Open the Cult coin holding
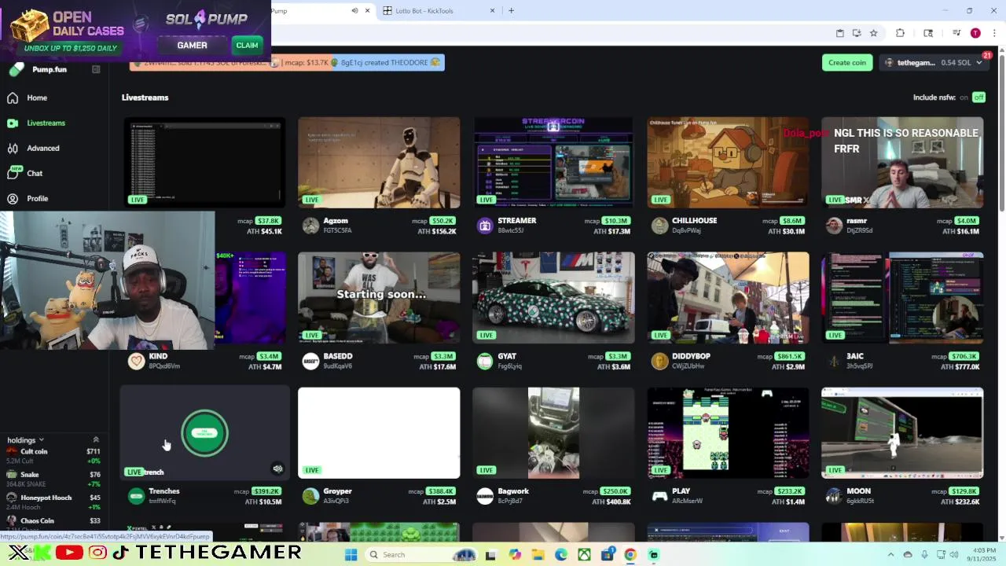The width and height of the screenshot is (1006, 566). 53,456
